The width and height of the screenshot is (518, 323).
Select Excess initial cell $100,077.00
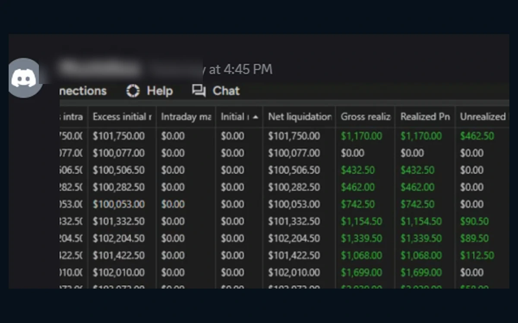click(119, 153)
